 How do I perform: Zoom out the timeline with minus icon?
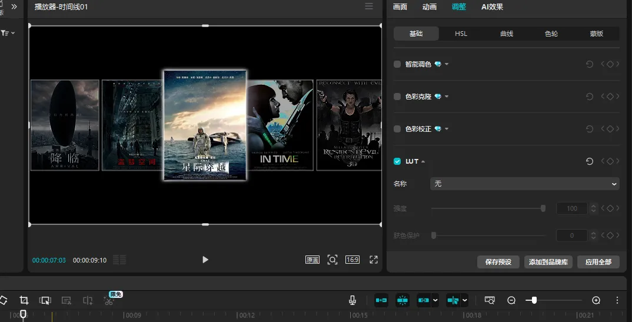tap(511, 300)
